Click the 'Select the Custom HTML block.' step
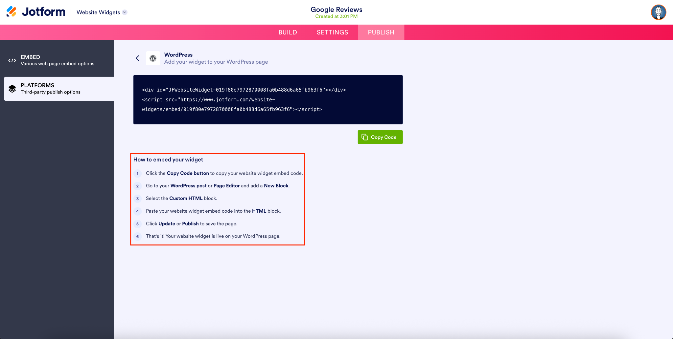The height and width of the screenshot is (339, 673). click(x=181, y=198)
